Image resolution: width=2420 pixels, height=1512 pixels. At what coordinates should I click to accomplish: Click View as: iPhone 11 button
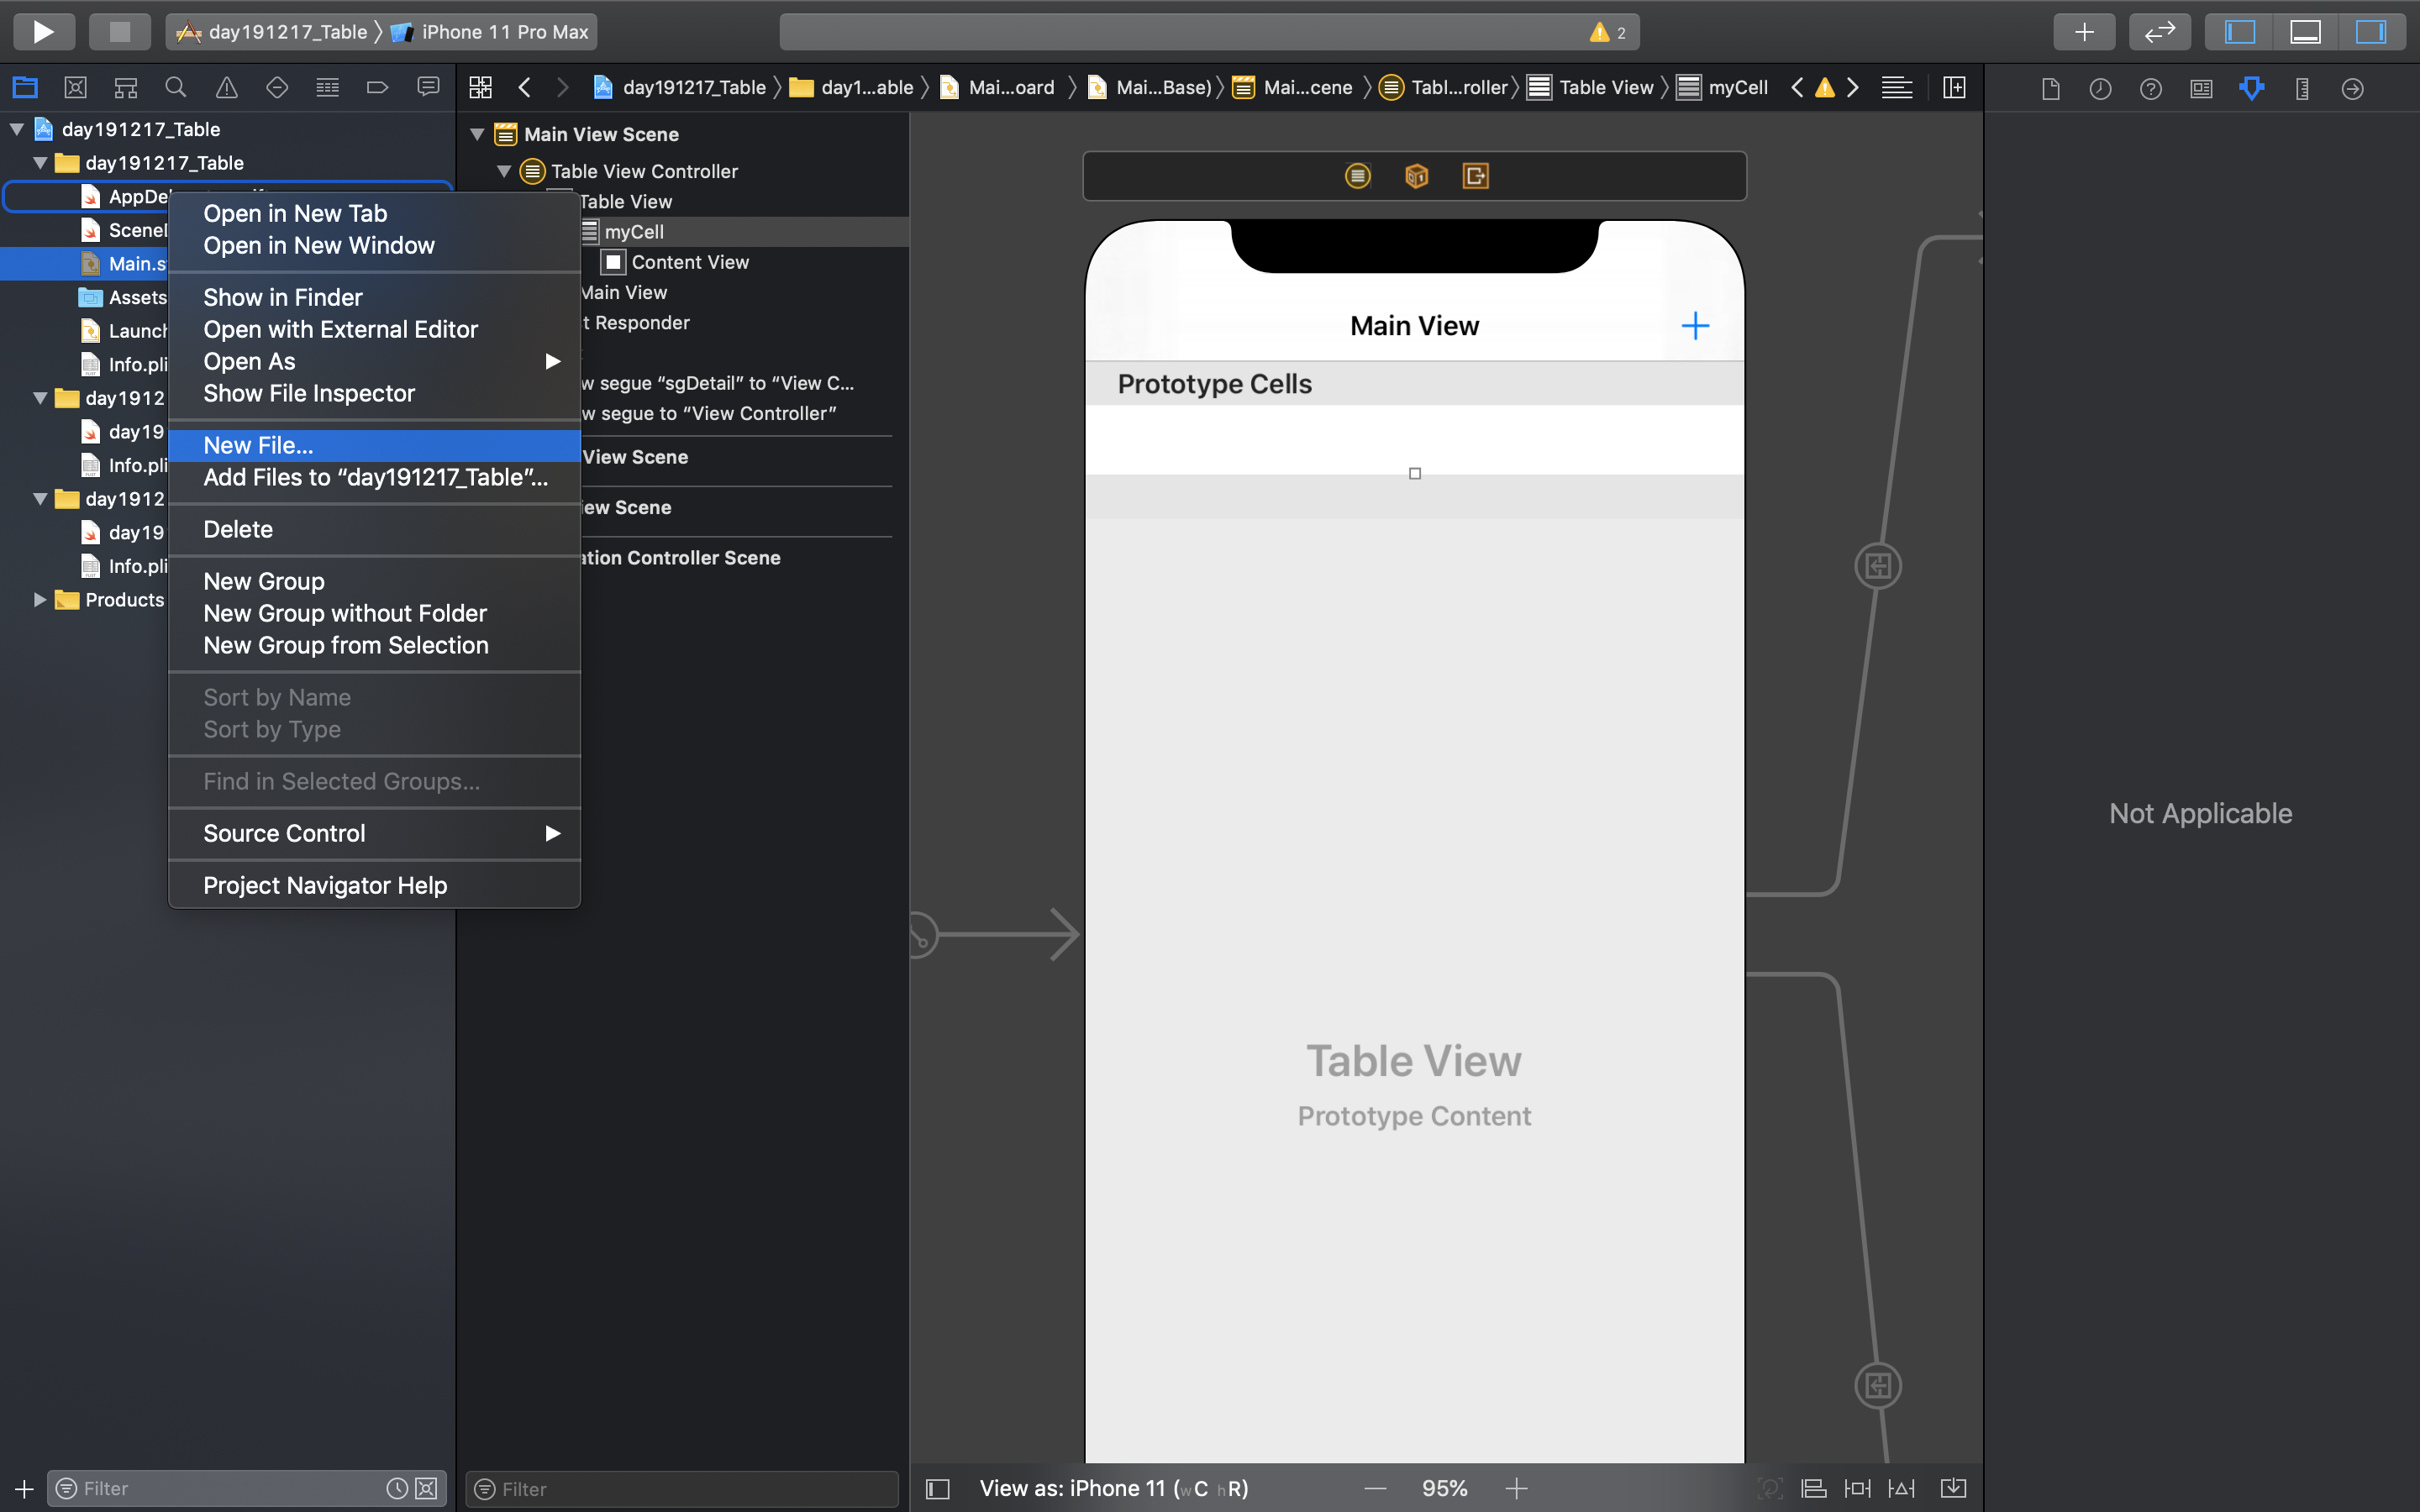point(1113,1488)
